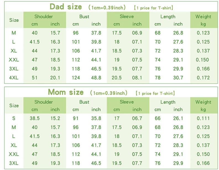The image size is (219, 170).
Task: Click 1cm=0.39inch note in Mom heading
Action: pyautogui.click(x=109, y=93)
